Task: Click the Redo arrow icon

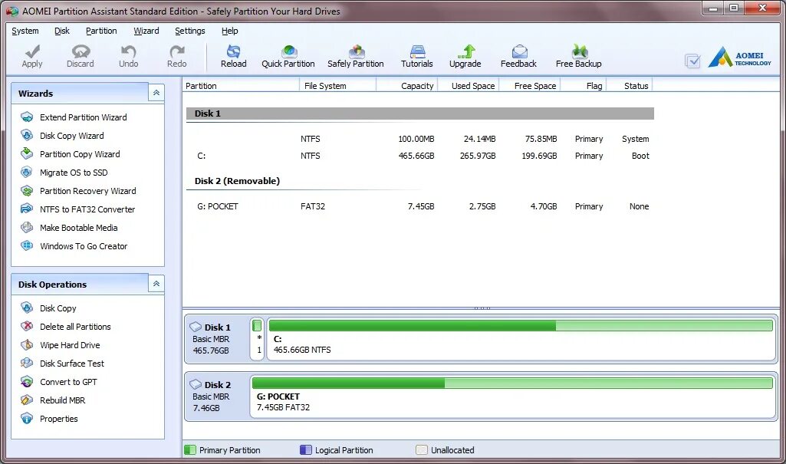Action: 176,51
